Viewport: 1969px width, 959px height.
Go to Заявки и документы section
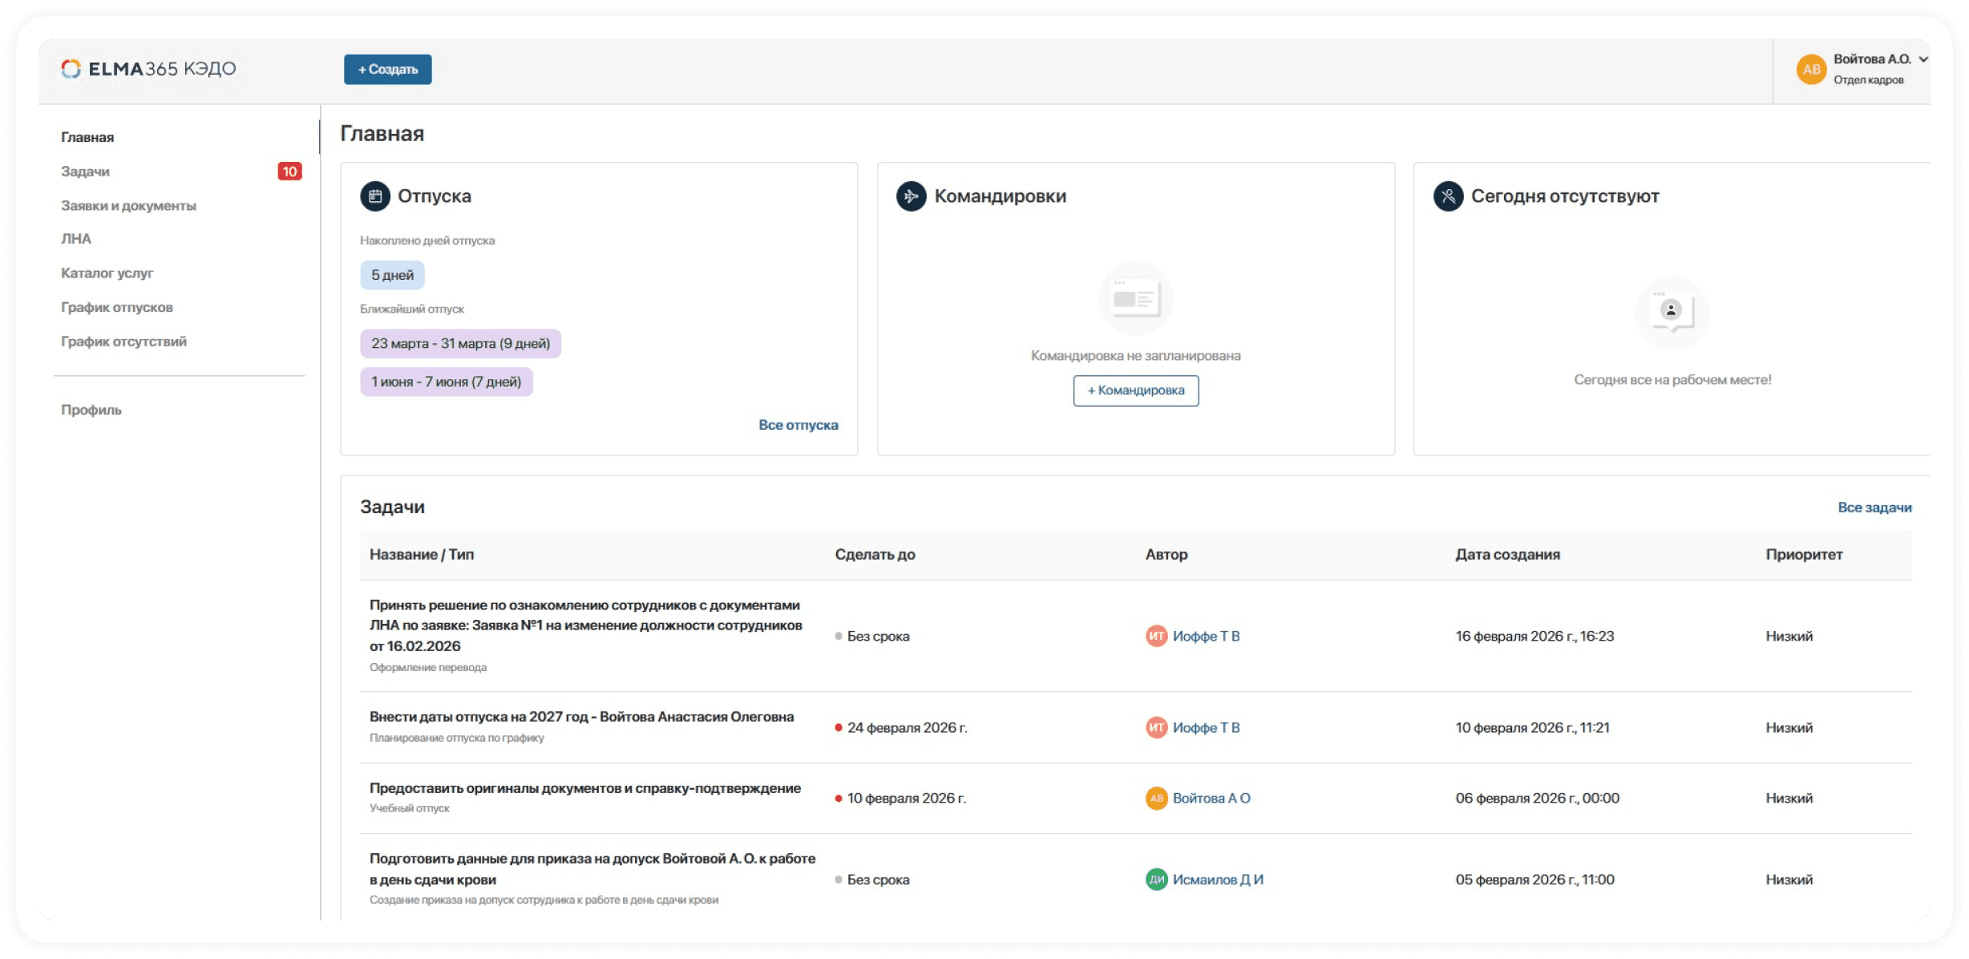(x=128, y=206)
